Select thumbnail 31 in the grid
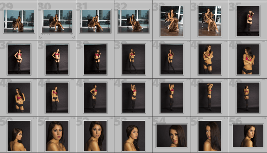The width and height of the screenshot is (267, 153). point(96,21)
